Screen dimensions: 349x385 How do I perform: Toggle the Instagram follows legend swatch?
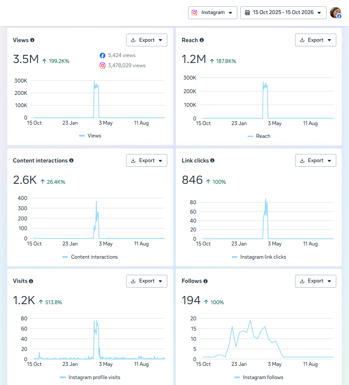tap(237, 377)
